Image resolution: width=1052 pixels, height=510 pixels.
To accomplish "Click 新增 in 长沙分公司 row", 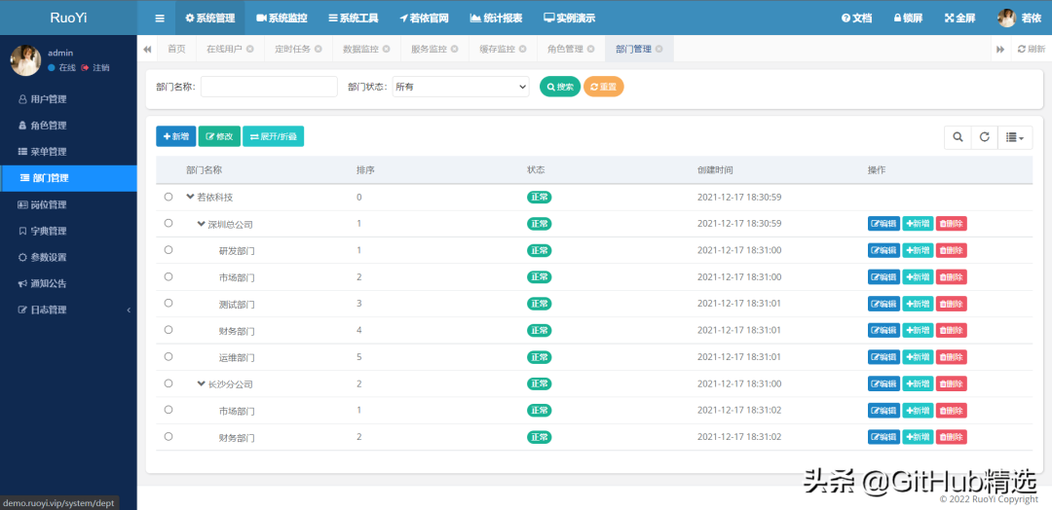I will (x=918, y=383).
